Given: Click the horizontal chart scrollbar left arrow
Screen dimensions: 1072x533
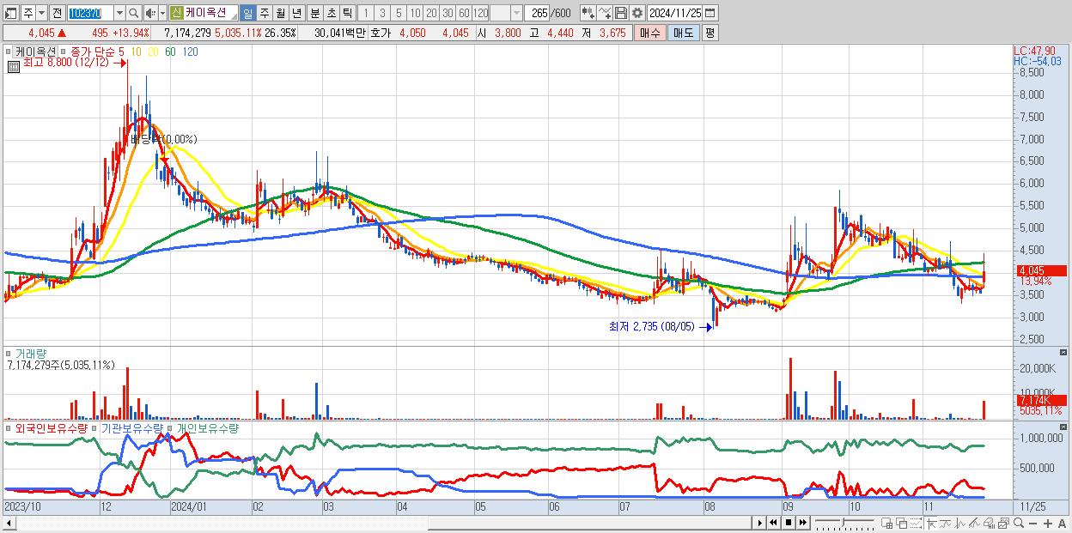Looking at the screenshot, I should (x=9, y=523).
